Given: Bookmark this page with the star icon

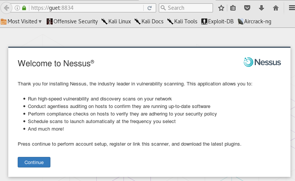Looking at the screenshot, I should (221, 8).
